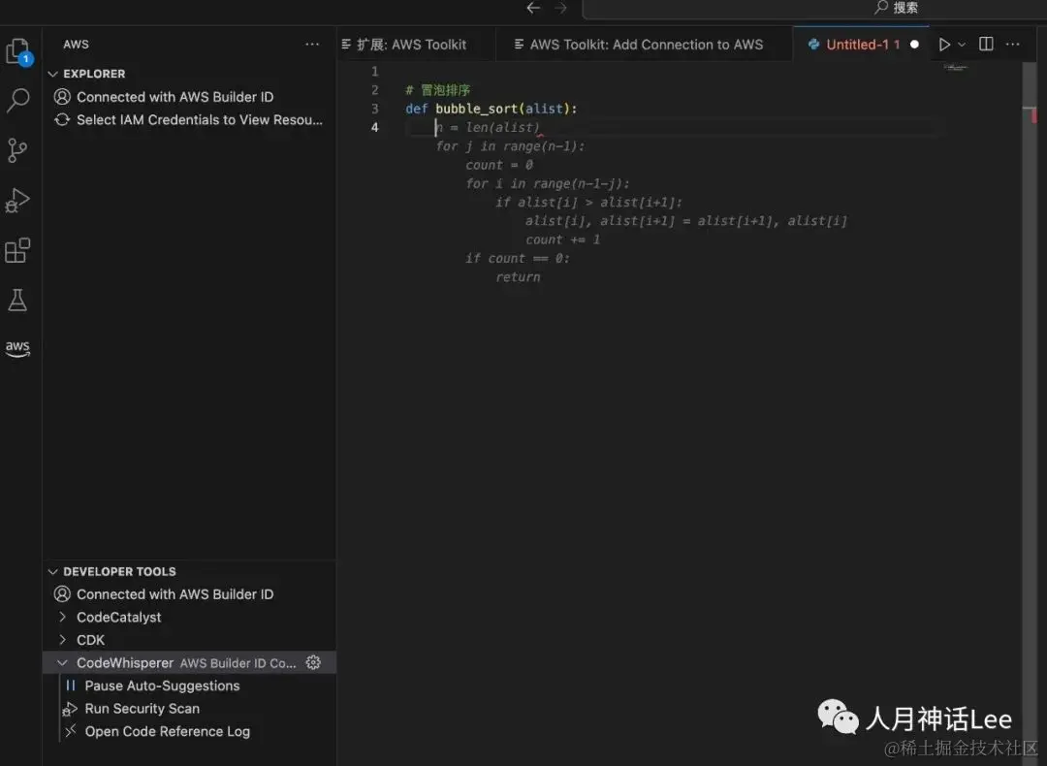Open the Testing flask view
Screen dimensions: 1047x766
17,300
